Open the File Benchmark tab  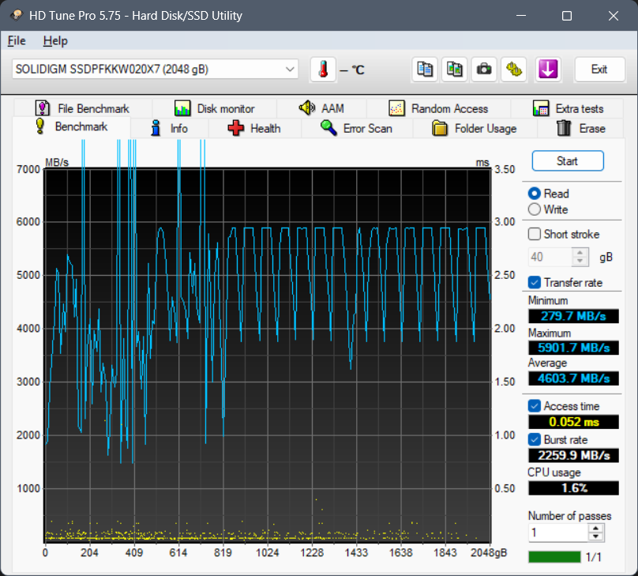(83, 109)
